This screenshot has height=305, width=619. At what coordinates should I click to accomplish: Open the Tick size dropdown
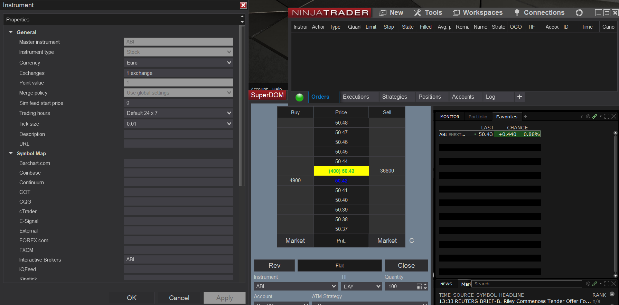(178, 124)
